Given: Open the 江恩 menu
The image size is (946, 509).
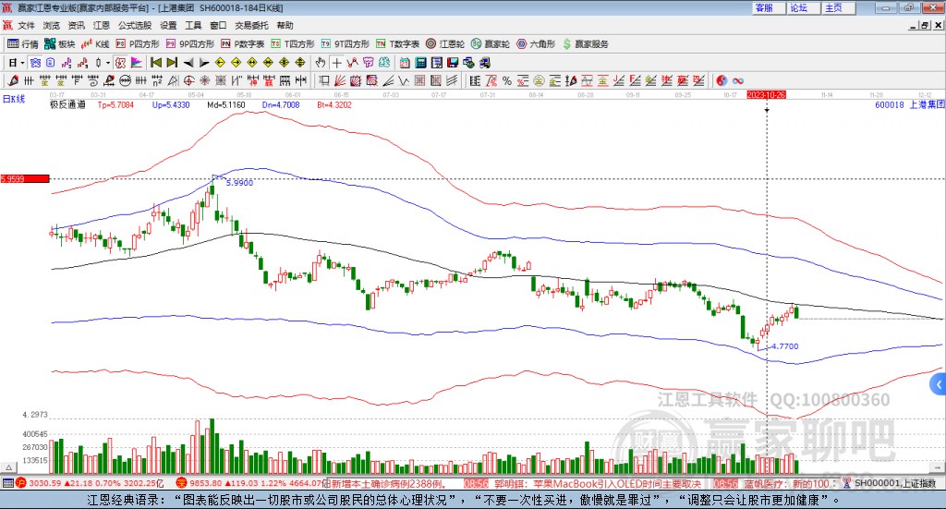Looking at the screenshot, I should point(102,25).
